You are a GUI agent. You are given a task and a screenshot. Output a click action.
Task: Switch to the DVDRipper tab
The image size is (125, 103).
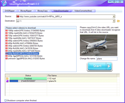[x=10, y=11]
